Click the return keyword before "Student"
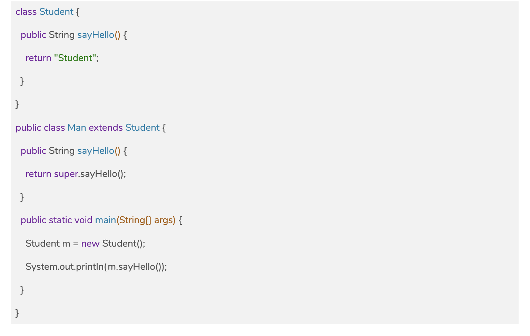The image size is (530, 336). tap(38, 58)
